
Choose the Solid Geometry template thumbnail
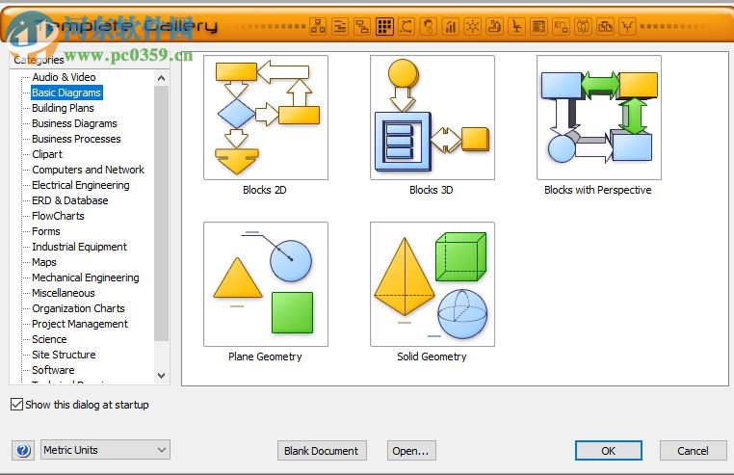[x=433, y=284]
